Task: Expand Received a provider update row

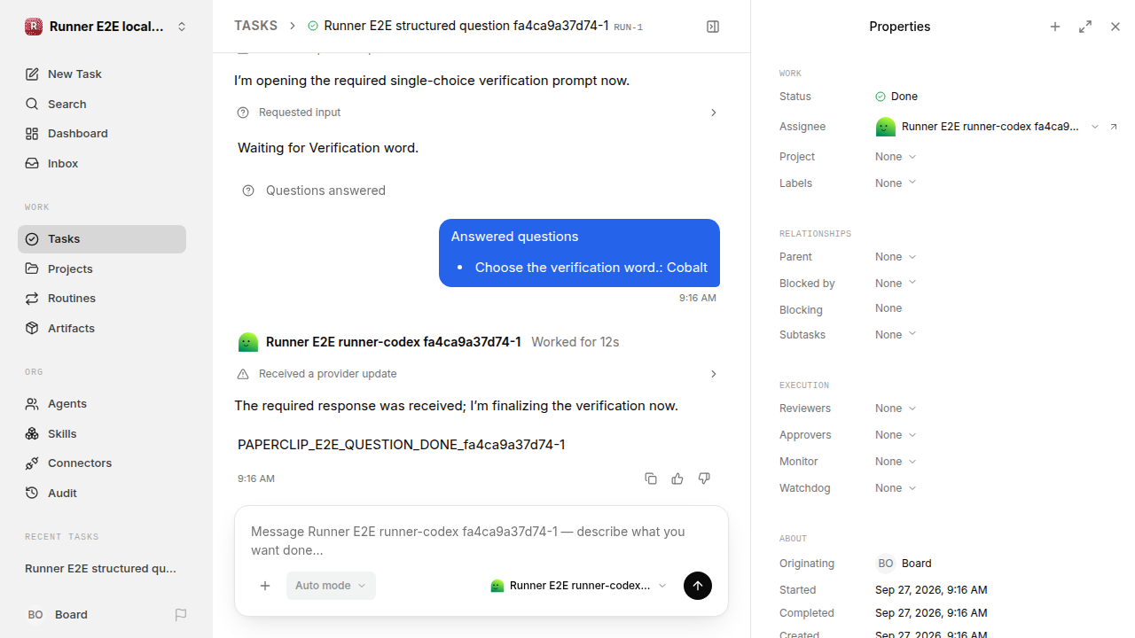Action: click(478, 374)
